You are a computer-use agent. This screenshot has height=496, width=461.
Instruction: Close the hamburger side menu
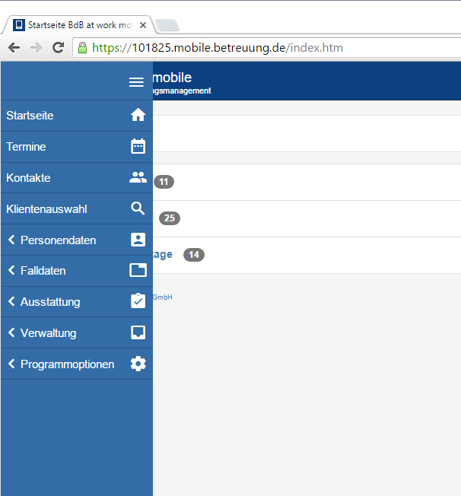136,82
